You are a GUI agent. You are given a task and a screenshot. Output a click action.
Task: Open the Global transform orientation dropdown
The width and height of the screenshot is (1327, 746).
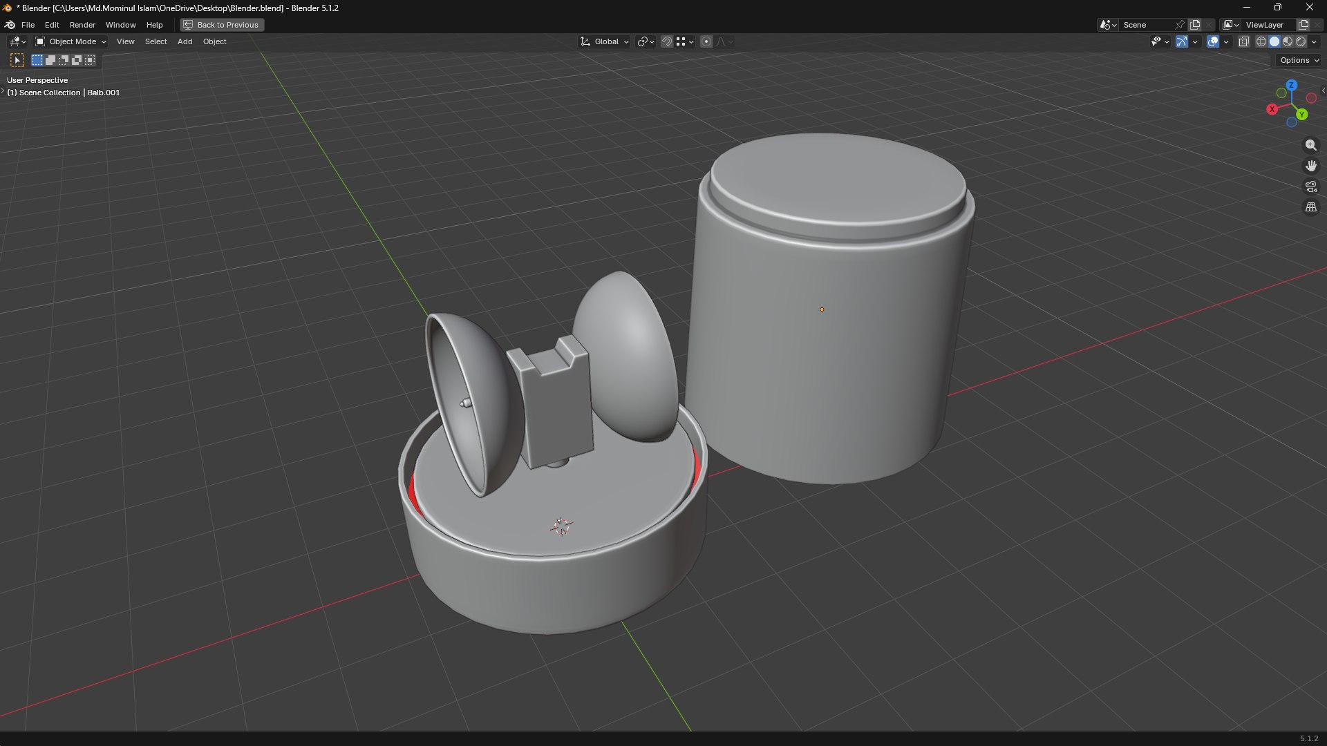605,41
